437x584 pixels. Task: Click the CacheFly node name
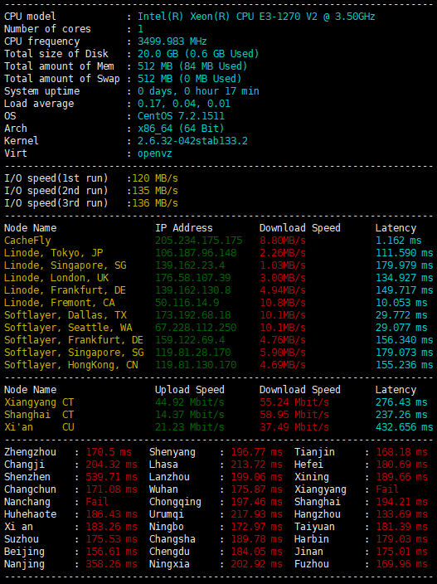coord(27,241)
